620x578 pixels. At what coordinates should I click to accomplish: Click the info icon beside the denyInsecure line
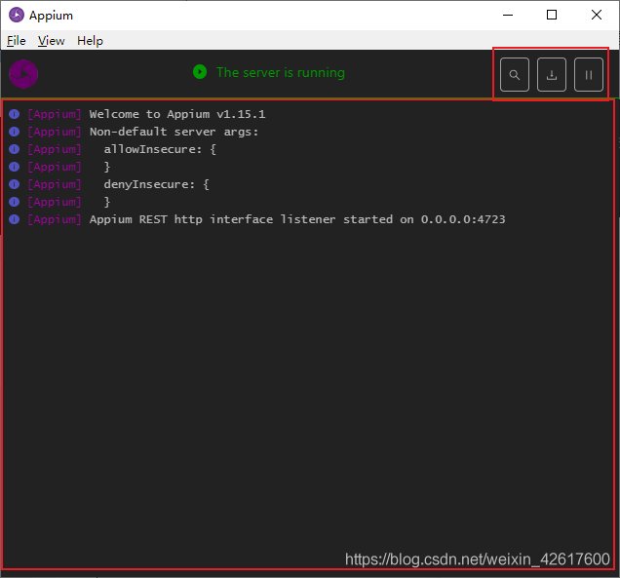15,184
